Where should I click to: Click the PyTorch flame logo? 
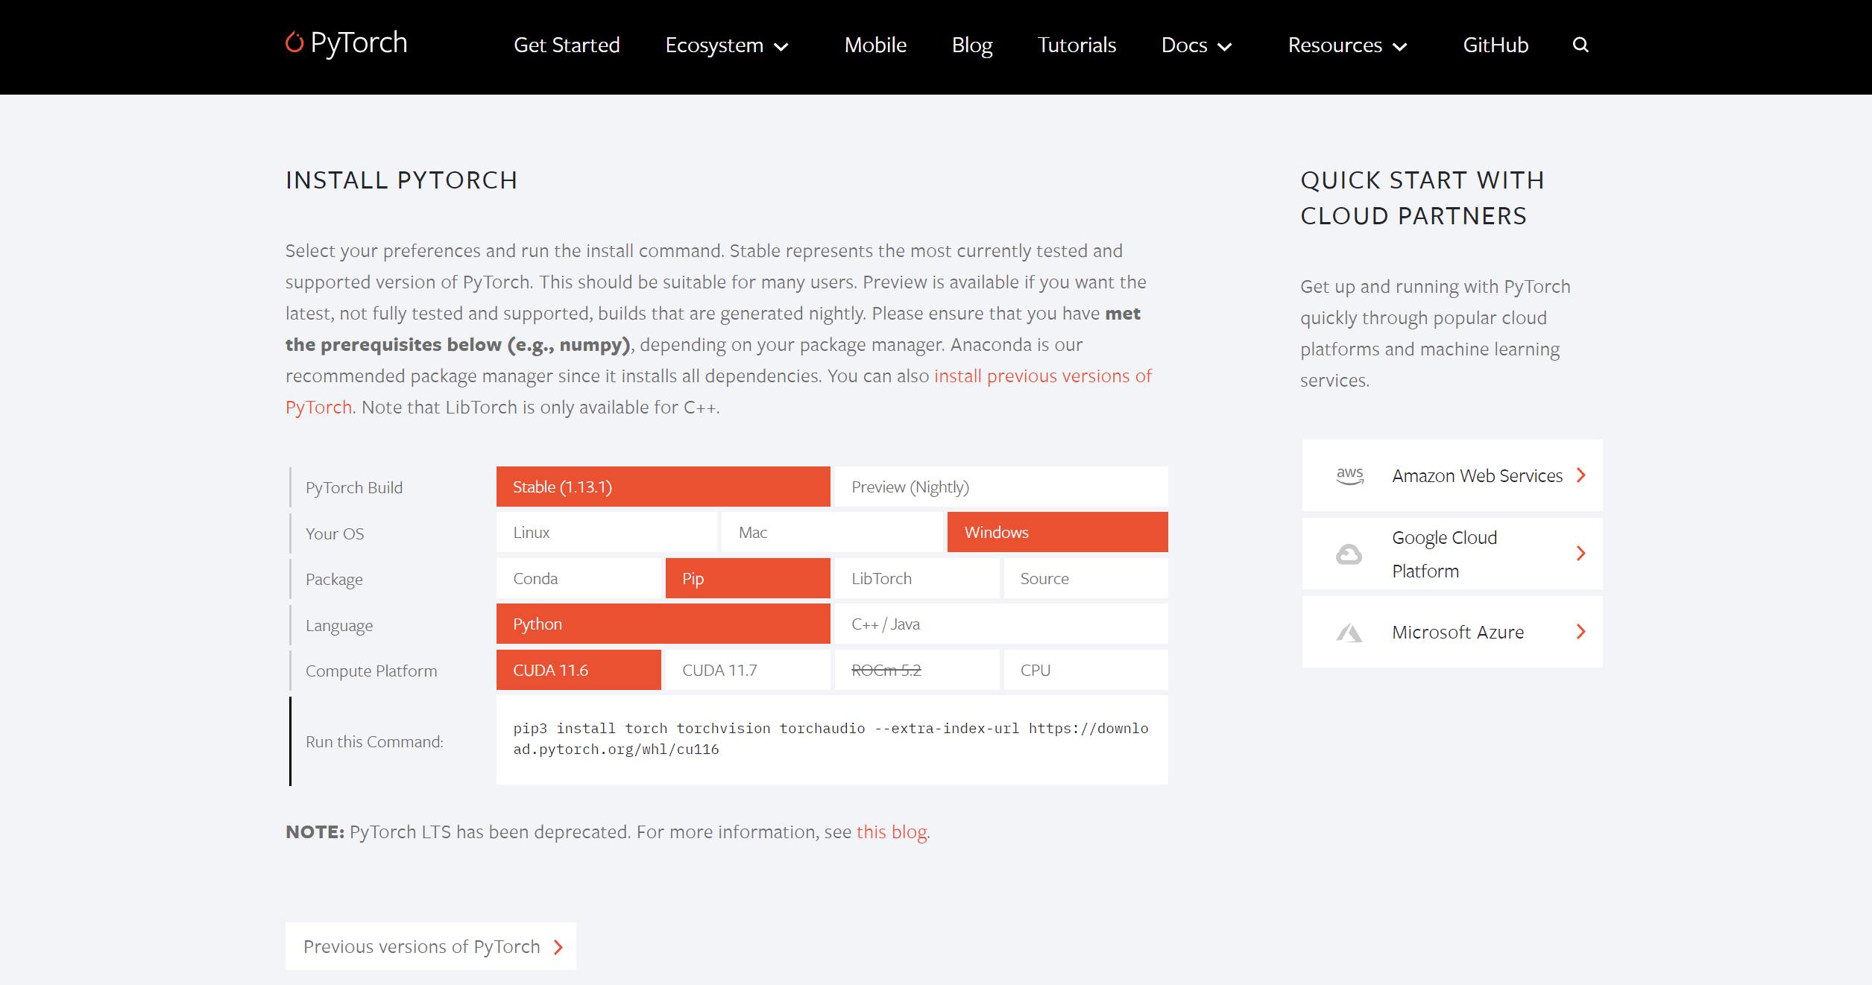click(x=294, y=42)
